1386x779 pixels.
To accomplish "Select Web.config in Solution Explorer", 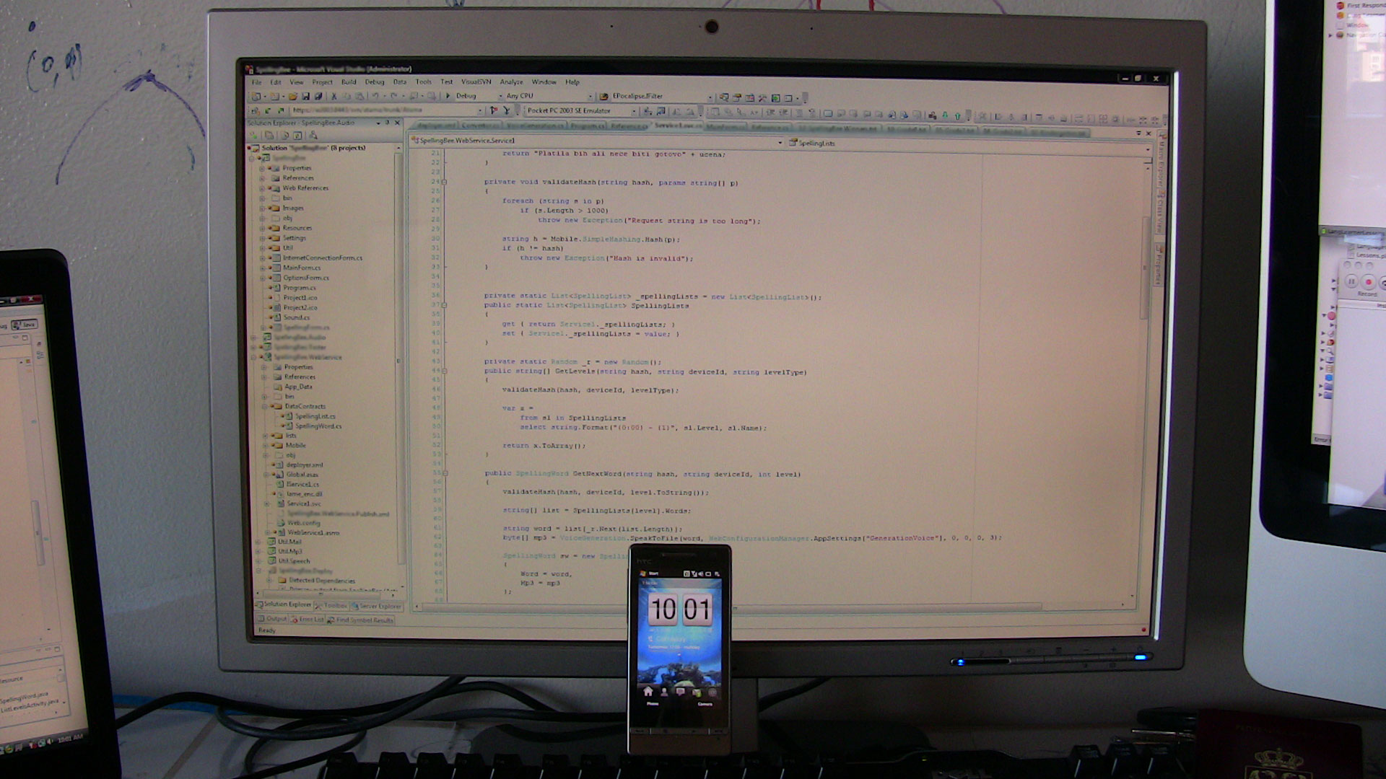I will [x=303, y=523].
